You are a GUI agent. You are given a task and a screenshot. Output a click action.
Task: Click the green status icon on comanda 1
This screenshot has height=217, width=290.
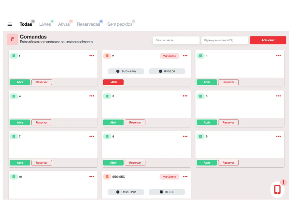point(14,56)
